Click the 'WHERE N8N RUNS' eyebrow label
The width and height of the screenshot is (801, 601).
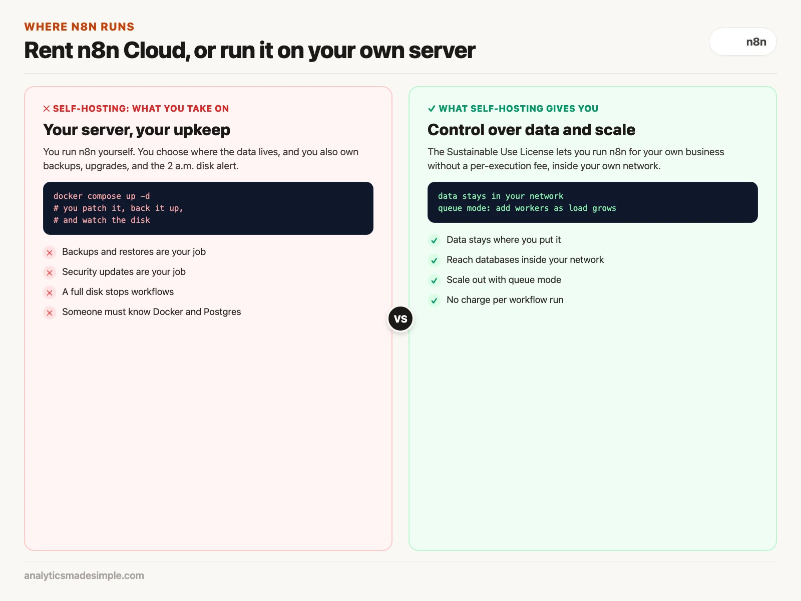[79, 27]
